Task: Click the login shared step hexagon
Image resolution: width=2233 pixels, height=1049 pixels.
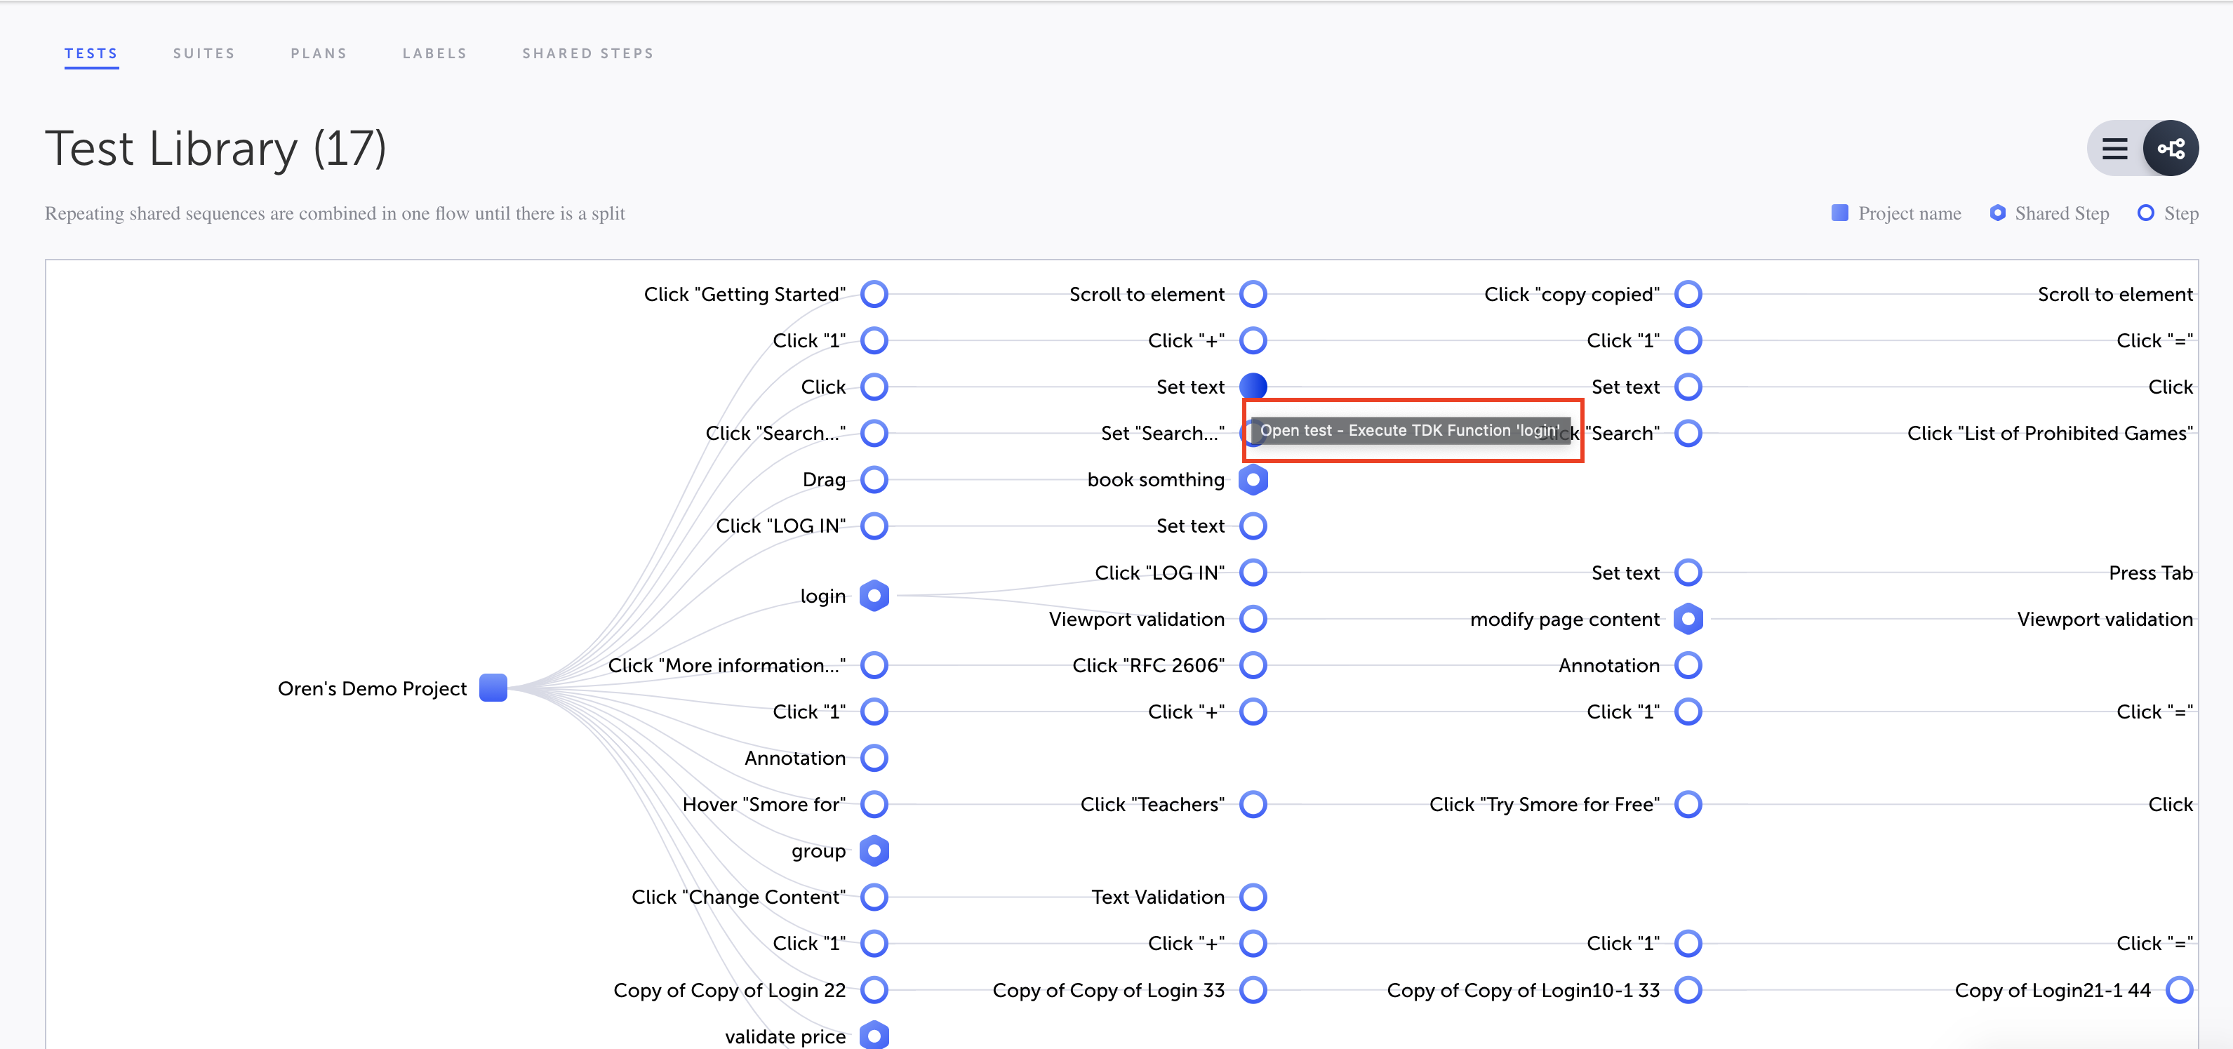Action: [874, 596]
